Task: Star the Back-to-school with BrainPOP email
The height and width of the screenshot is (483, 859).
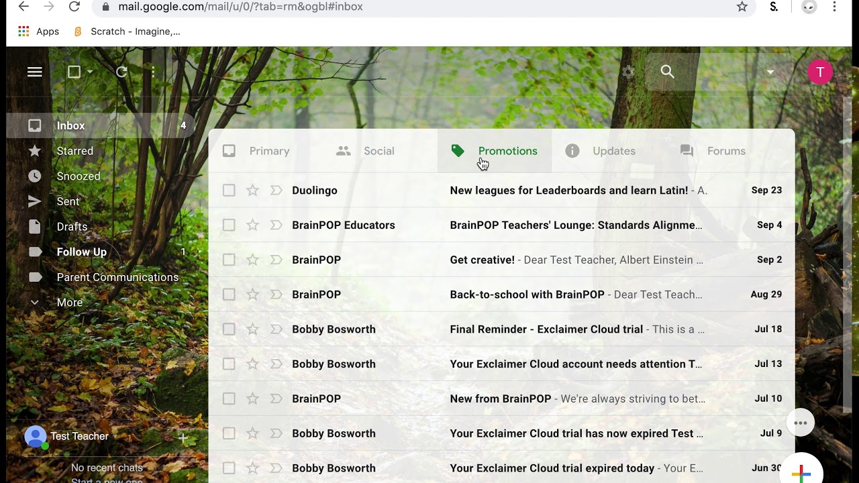Action: tap(252, 294)
